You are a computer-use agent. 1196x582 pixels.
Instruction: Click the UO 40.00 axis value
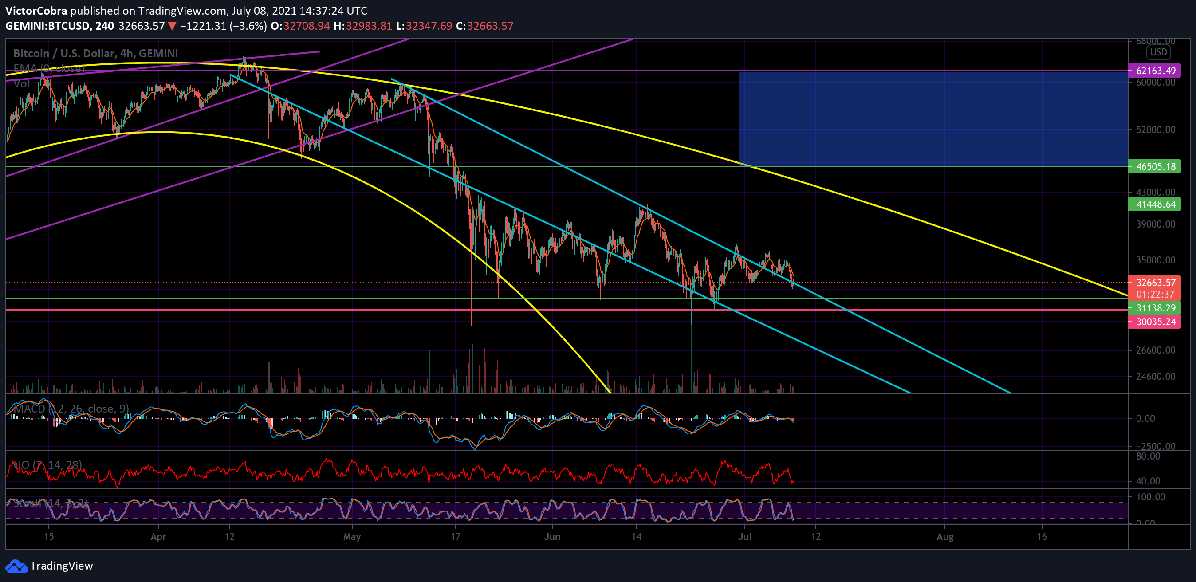(1148, 481)
